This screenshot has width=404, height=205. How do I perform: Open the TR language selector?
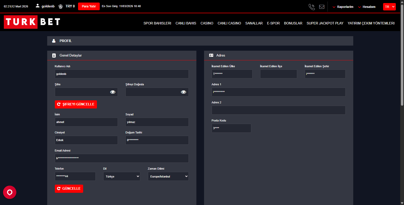coord(389,7)
